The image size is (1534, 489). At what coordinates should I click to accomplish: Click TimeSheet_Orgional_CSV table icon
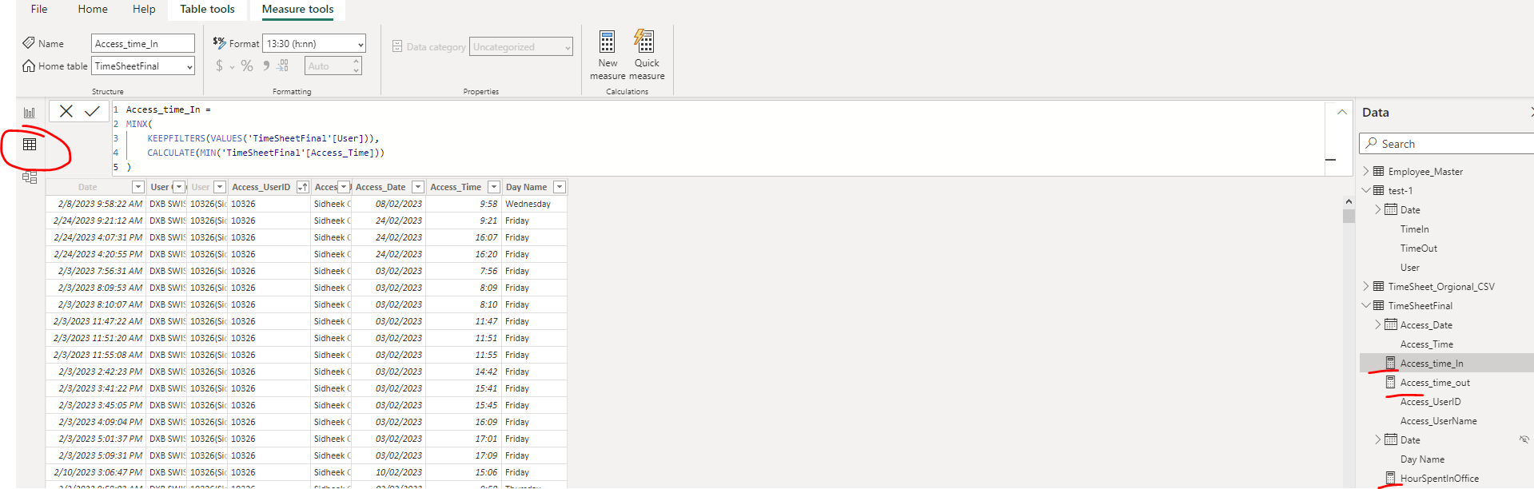[x=1379, y=287]
